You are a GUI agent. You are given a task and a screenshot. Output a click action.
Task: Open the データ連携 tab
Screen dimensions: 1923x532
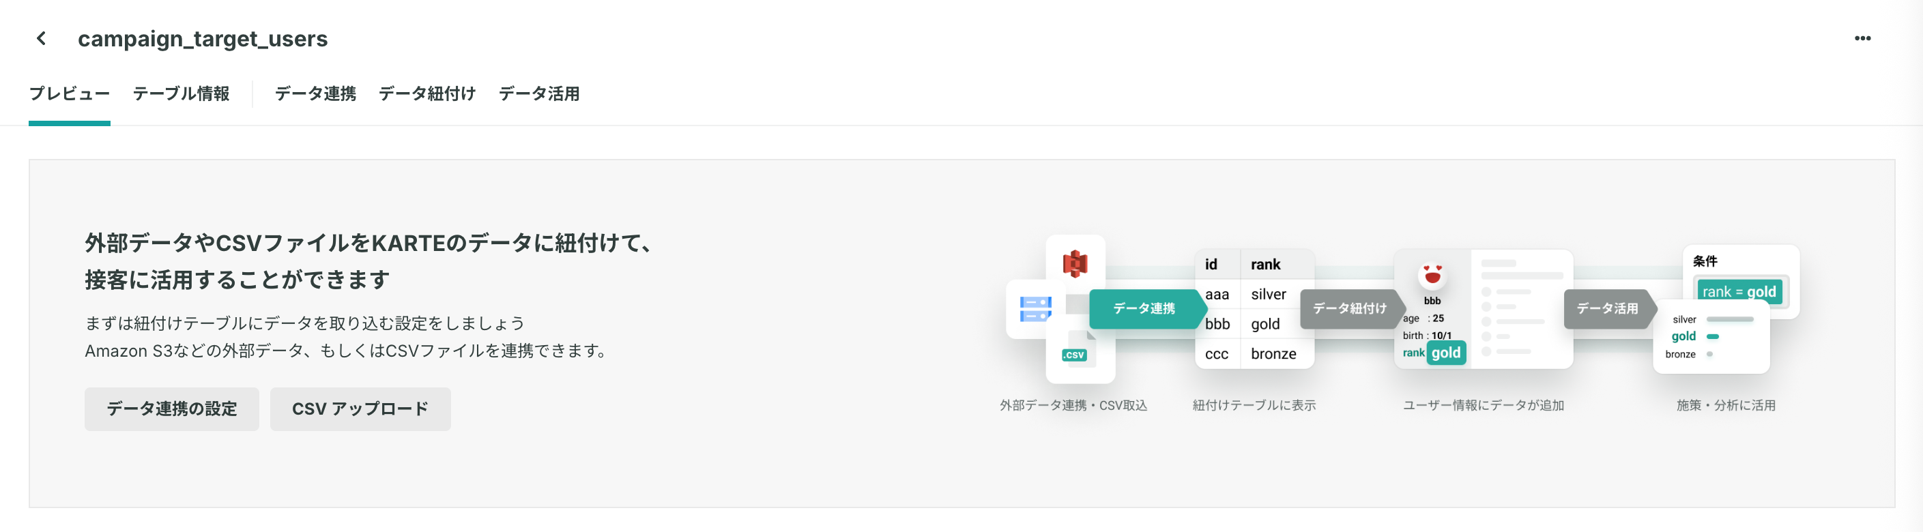(x=315, y=94)
